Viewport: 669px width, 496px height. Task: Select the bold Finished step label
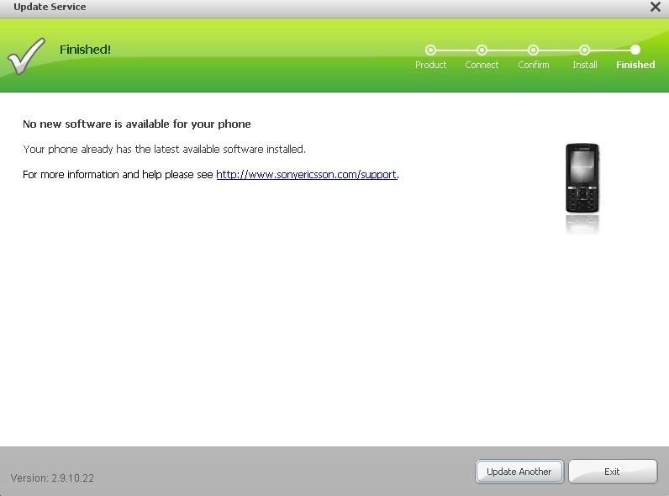pyautogui.click(x=635, y=65)
